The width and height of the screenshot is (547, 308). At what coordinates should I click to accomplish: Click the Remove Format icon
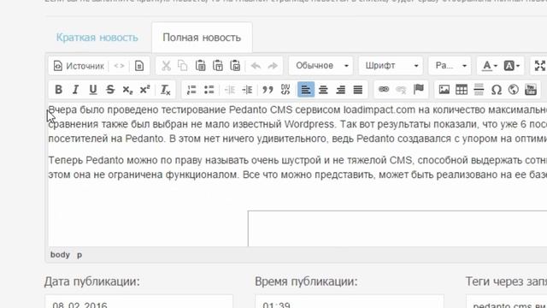pos(165,90)
